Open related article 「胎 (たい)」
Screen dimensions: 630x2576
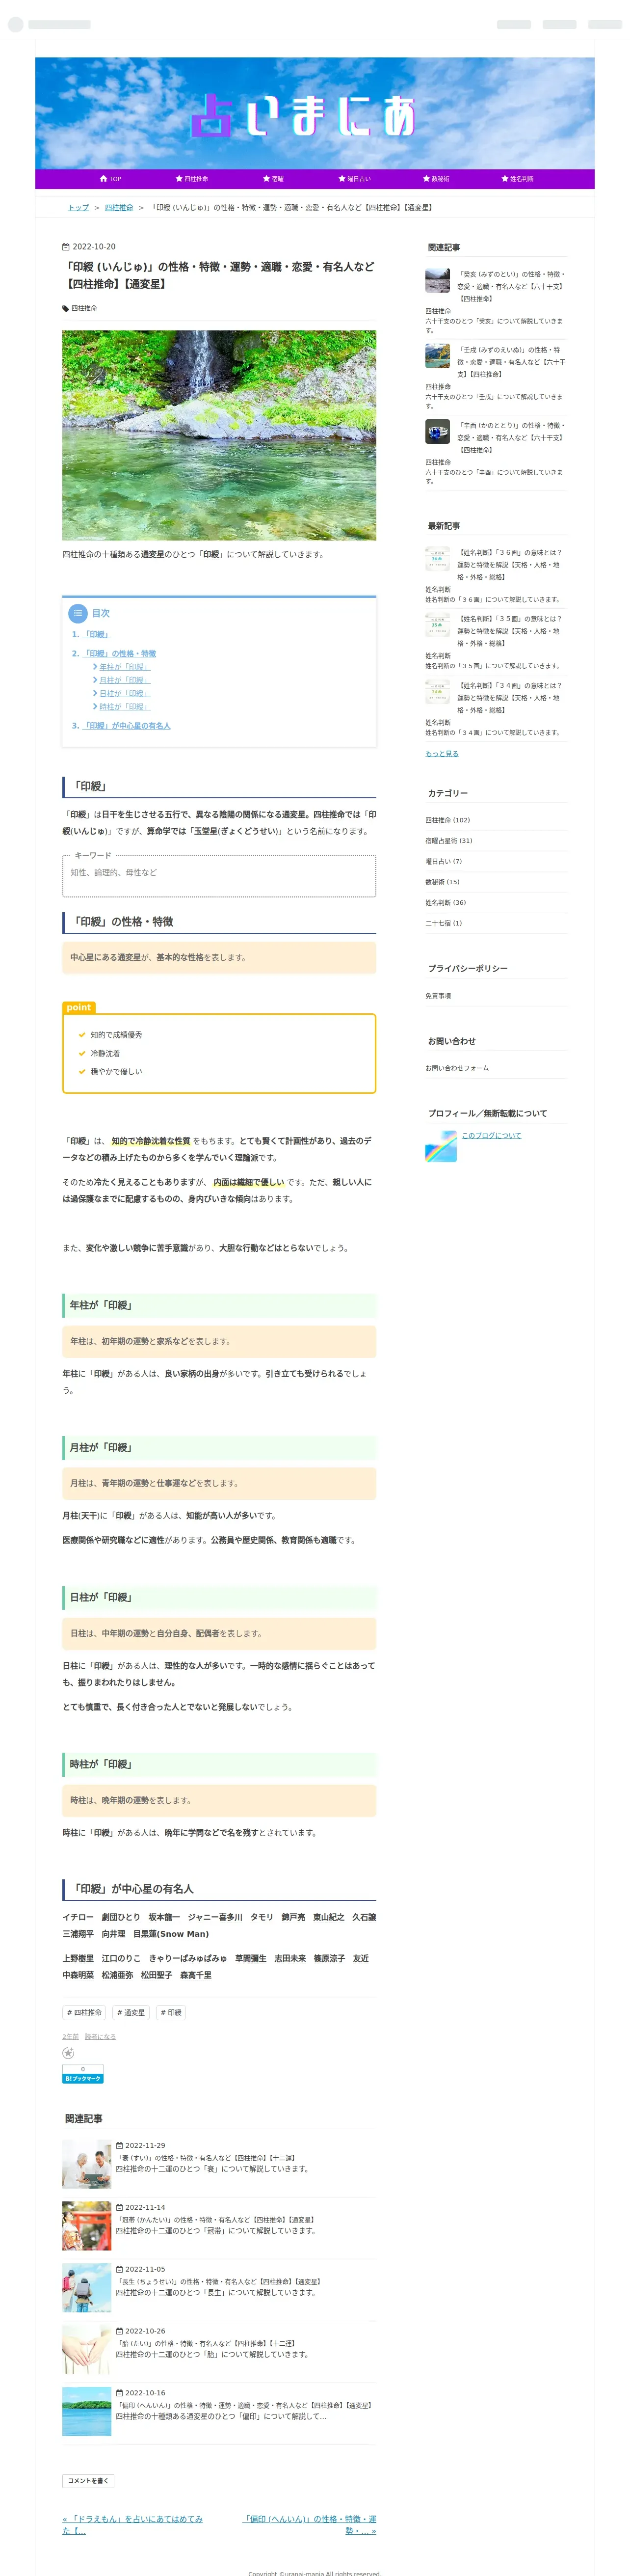tap(205, 2343)
